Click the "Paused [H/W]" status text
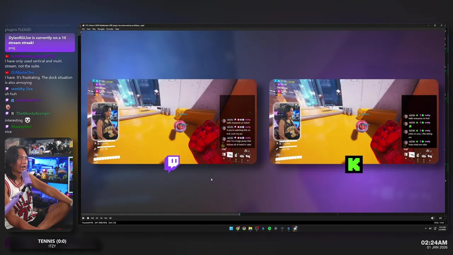 pyautogui.click(x=88, y=223)
